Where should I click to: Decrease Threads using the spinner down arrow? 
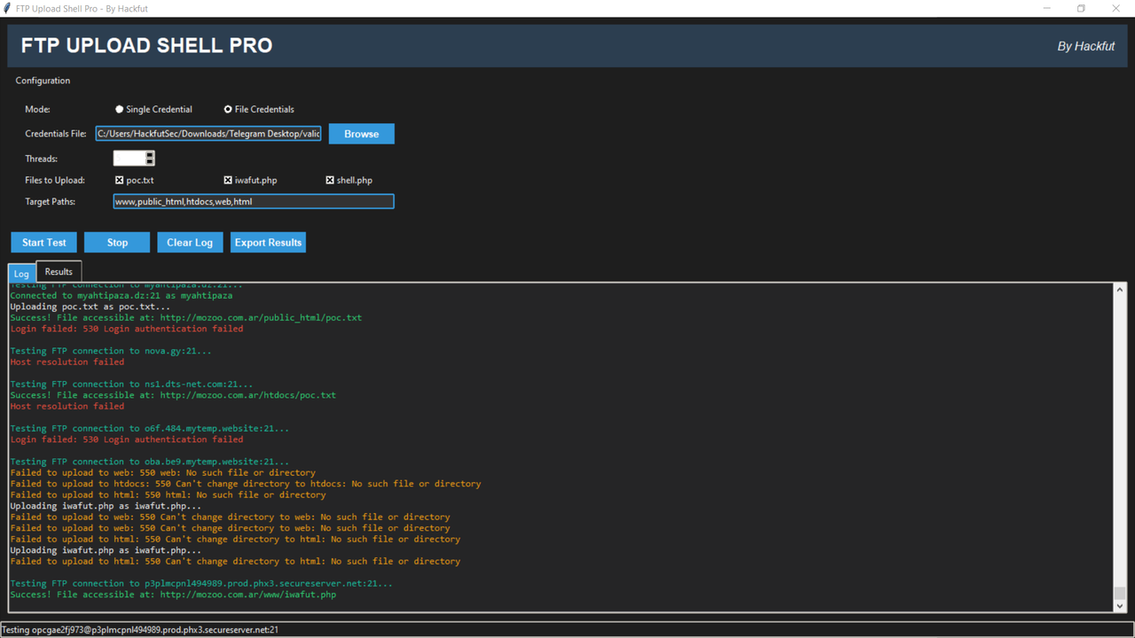(149, 160)
